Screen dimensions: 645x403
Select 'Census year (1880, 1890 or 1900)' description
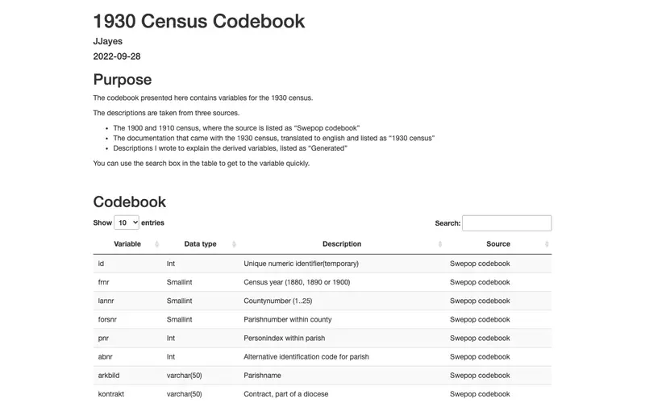tap(297, 282)
